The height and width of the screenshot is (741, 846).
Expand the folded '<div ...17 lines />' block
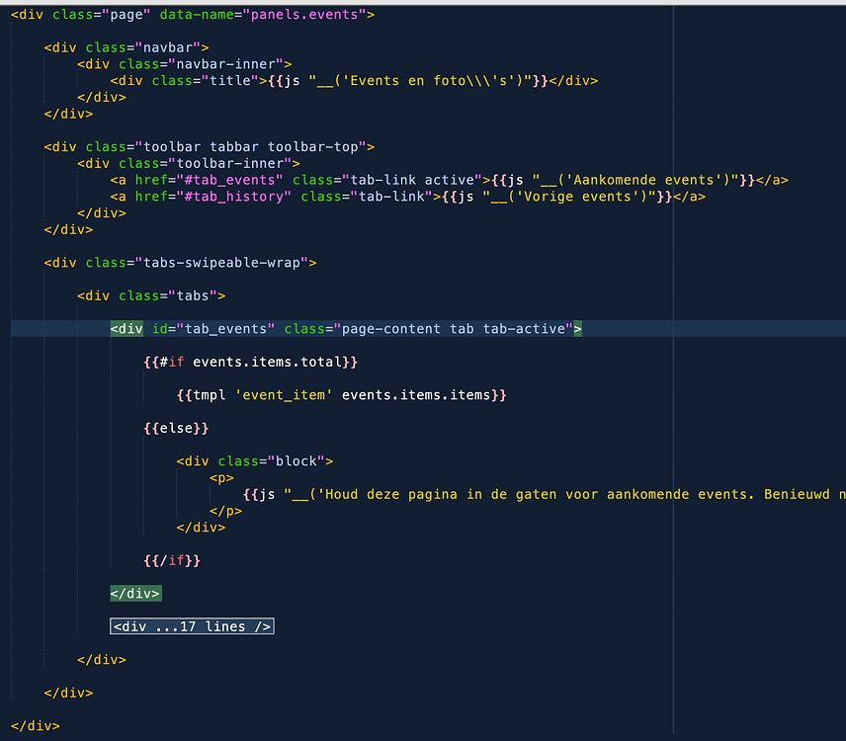pyautogui.click(x=192, y=626)
